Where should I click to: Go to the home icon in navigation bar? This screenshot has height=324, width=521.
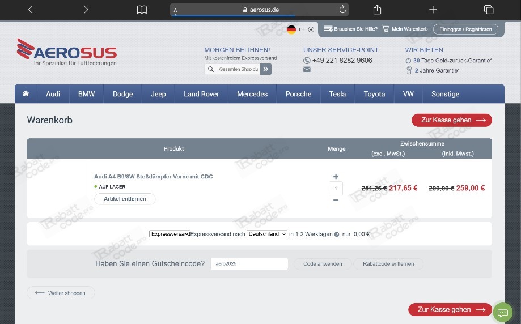(26, 93)
